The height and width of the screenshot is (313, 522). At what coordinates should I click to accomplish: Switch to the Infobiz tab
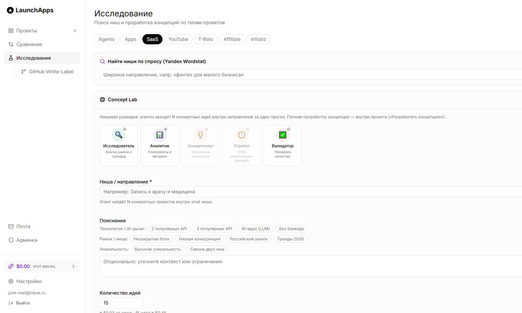[258, 39]
